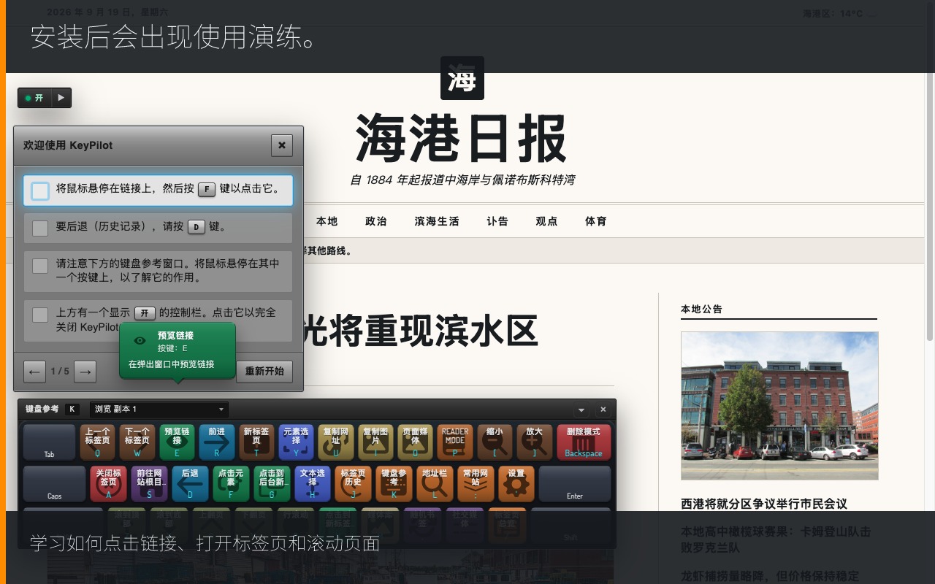935x584 pixels.
Task: Open the 西港将就分区争议举行市民会议 headline link
Action: [x=764, y=504]
